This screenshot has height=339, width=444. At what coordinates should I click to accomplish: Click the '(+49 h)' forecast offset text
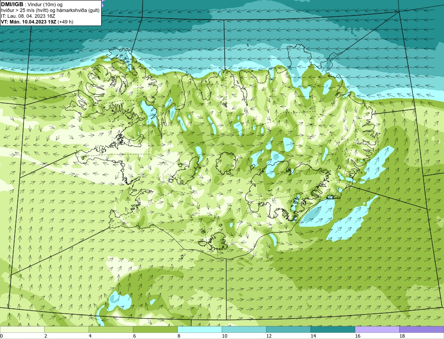[65, 22]
